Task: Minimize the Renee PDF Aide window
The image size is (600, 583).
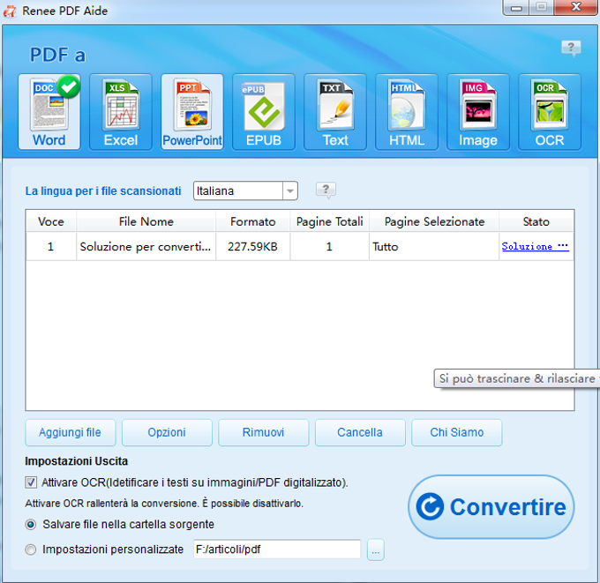Action: click(516, 8)
